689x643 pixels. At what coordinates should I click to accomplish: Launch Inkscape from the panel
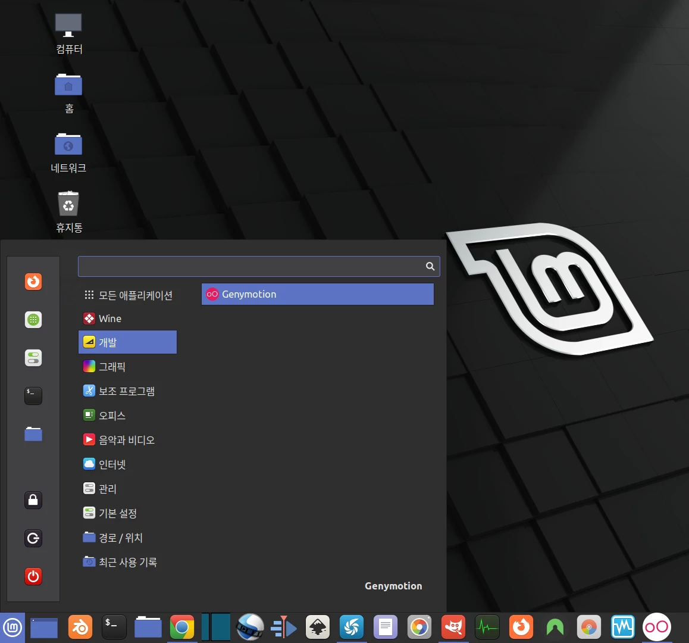point(318,628)
